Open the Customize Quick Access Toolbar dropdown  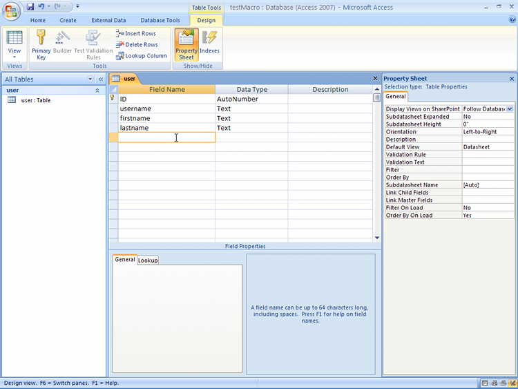(x=77, y=6)
